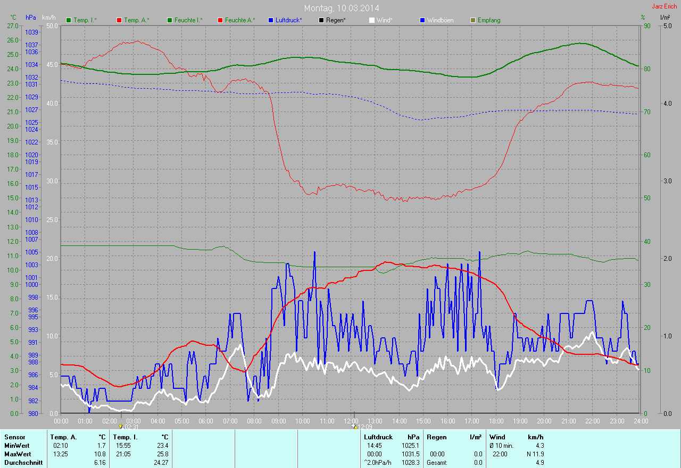Click the blue Windböen legend square
The width and height of the screenshot is (681, 468).
(x=422, y=20)
